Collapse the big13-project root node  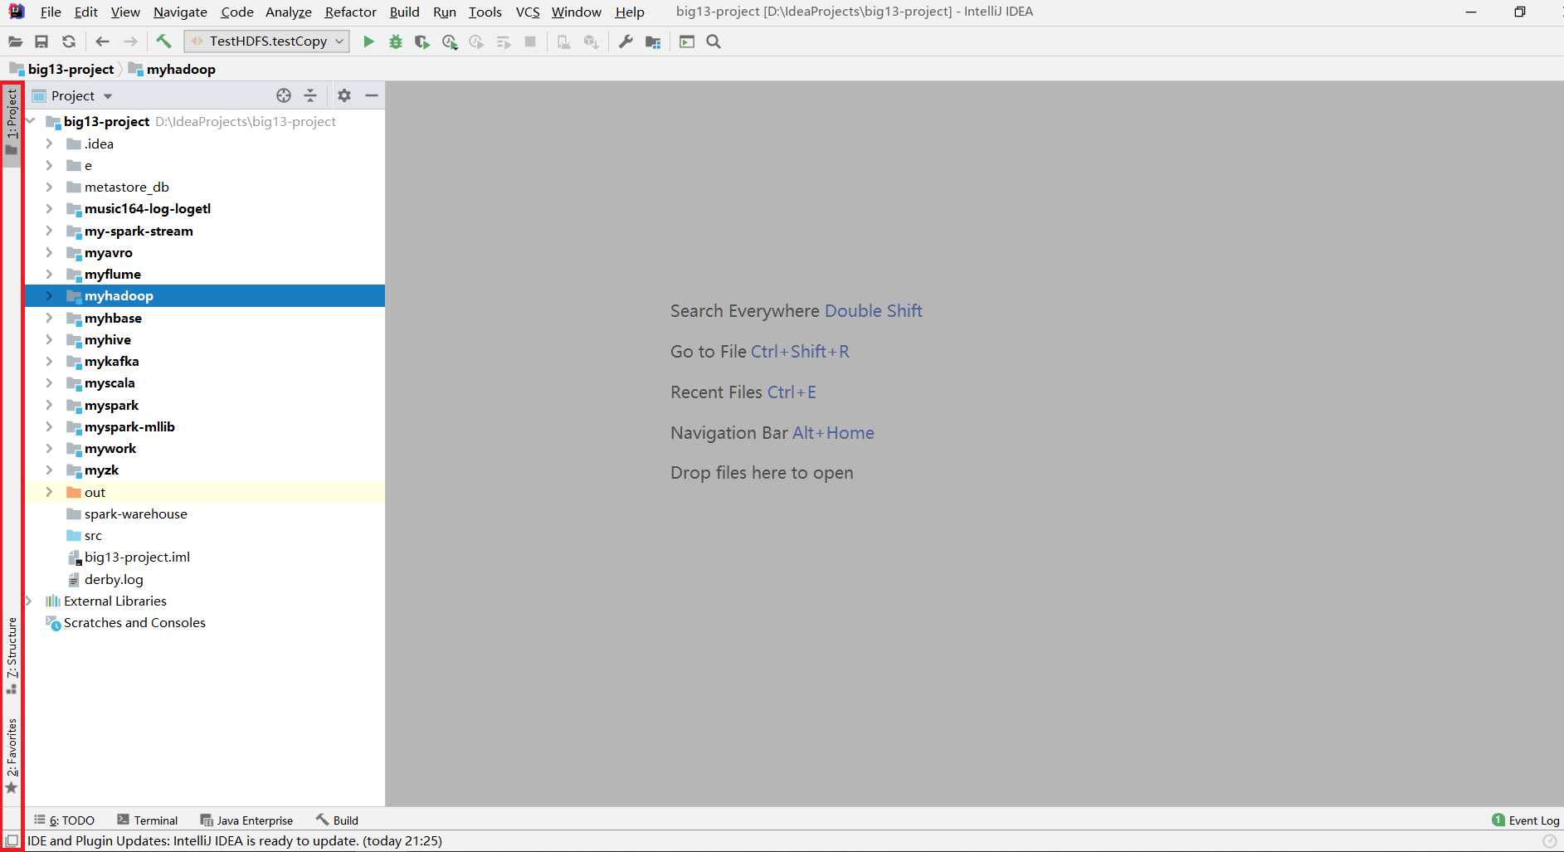(30, 121)
